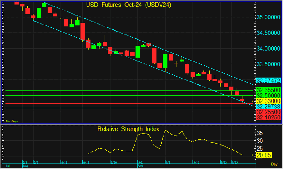The width and height of the screenshot is (283, 169).
Task: Click the Sep month label on axis
Action: click(x=139, y=167)
